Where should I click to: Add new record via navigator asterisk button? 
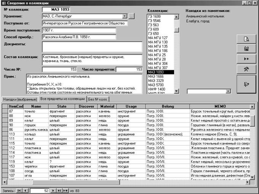(65, 191)
